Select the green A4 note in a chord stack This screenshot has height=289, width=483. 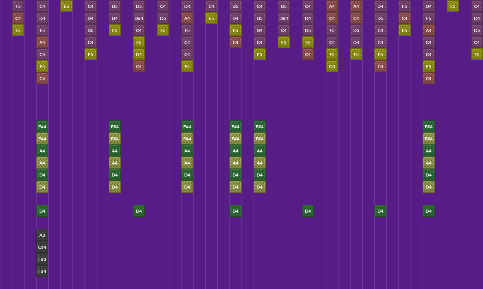(x=42, y=151)
